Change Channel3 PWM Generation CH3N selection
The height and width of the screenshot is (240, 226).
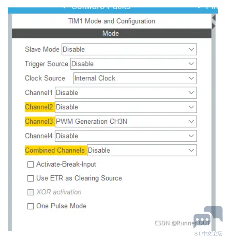pyautogui.click(x=126, y=121)
